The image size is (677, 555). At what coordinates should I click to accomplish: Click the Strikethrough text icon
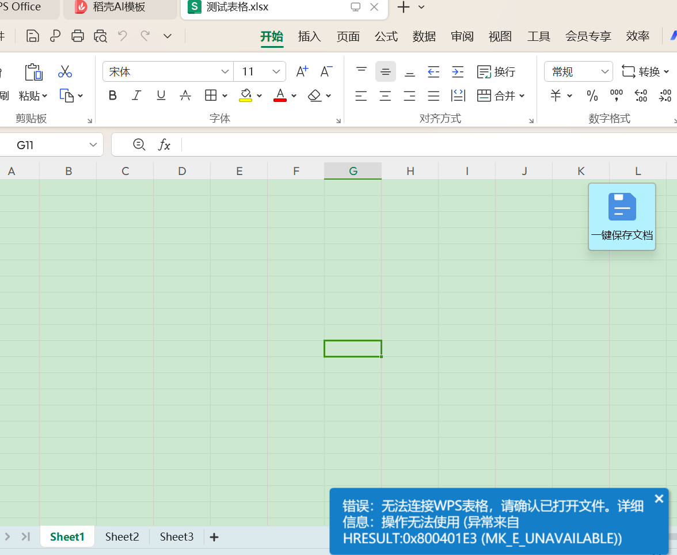click(x=185, y=96)
